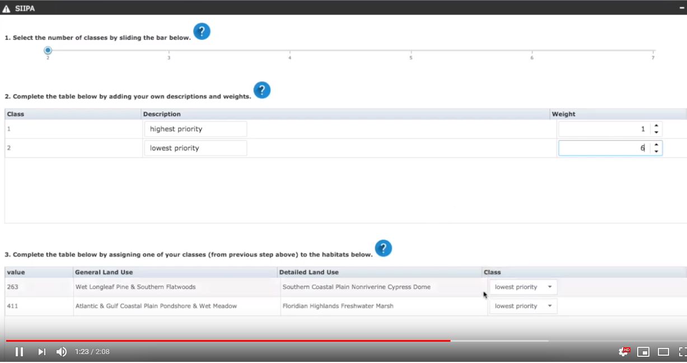687x363 pixels.
Task: Open help icon beside step 2 instructions
Action: 262,90
